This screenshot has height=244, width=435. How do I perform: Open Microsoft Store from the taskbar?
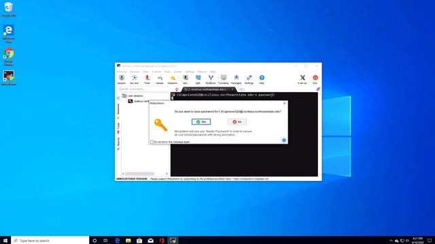point(139,241)
